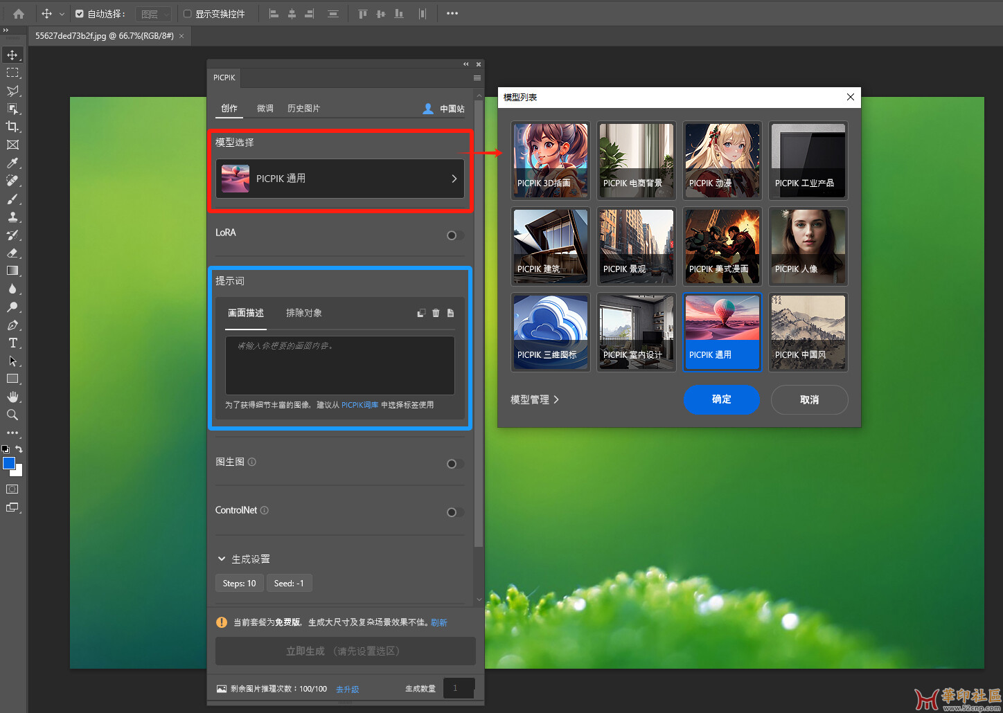Click the 取消 button
Image resolution: width=1003 pixels, height=713 pixels.
point(809,399)
